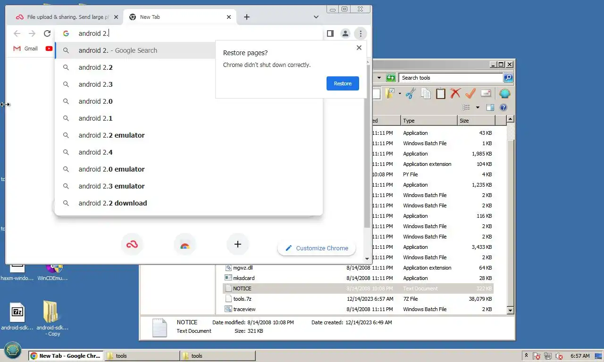Open Chrome's tab search chevron
This screenshot has width=604, height=362.
[x=316, y=17]
